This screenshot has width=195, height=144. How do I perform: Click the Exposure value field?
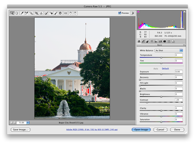(x=179, y=71)
